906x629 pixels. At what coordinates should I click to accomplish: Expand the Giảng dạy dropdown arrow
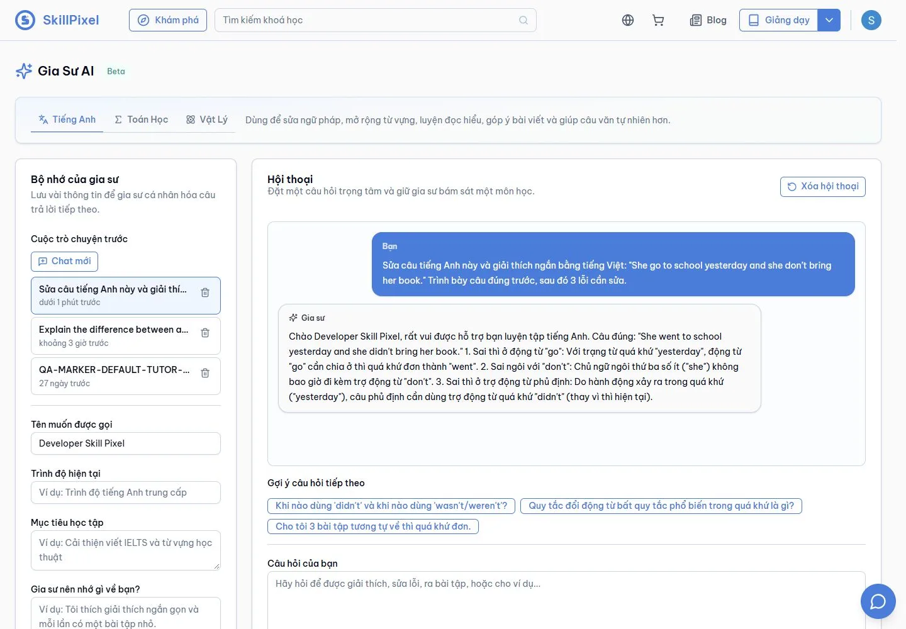tap(829, 20)
